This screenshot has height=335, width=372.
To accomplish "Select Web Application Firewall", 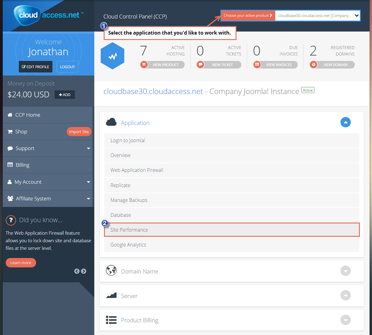I will coord(232,170).
